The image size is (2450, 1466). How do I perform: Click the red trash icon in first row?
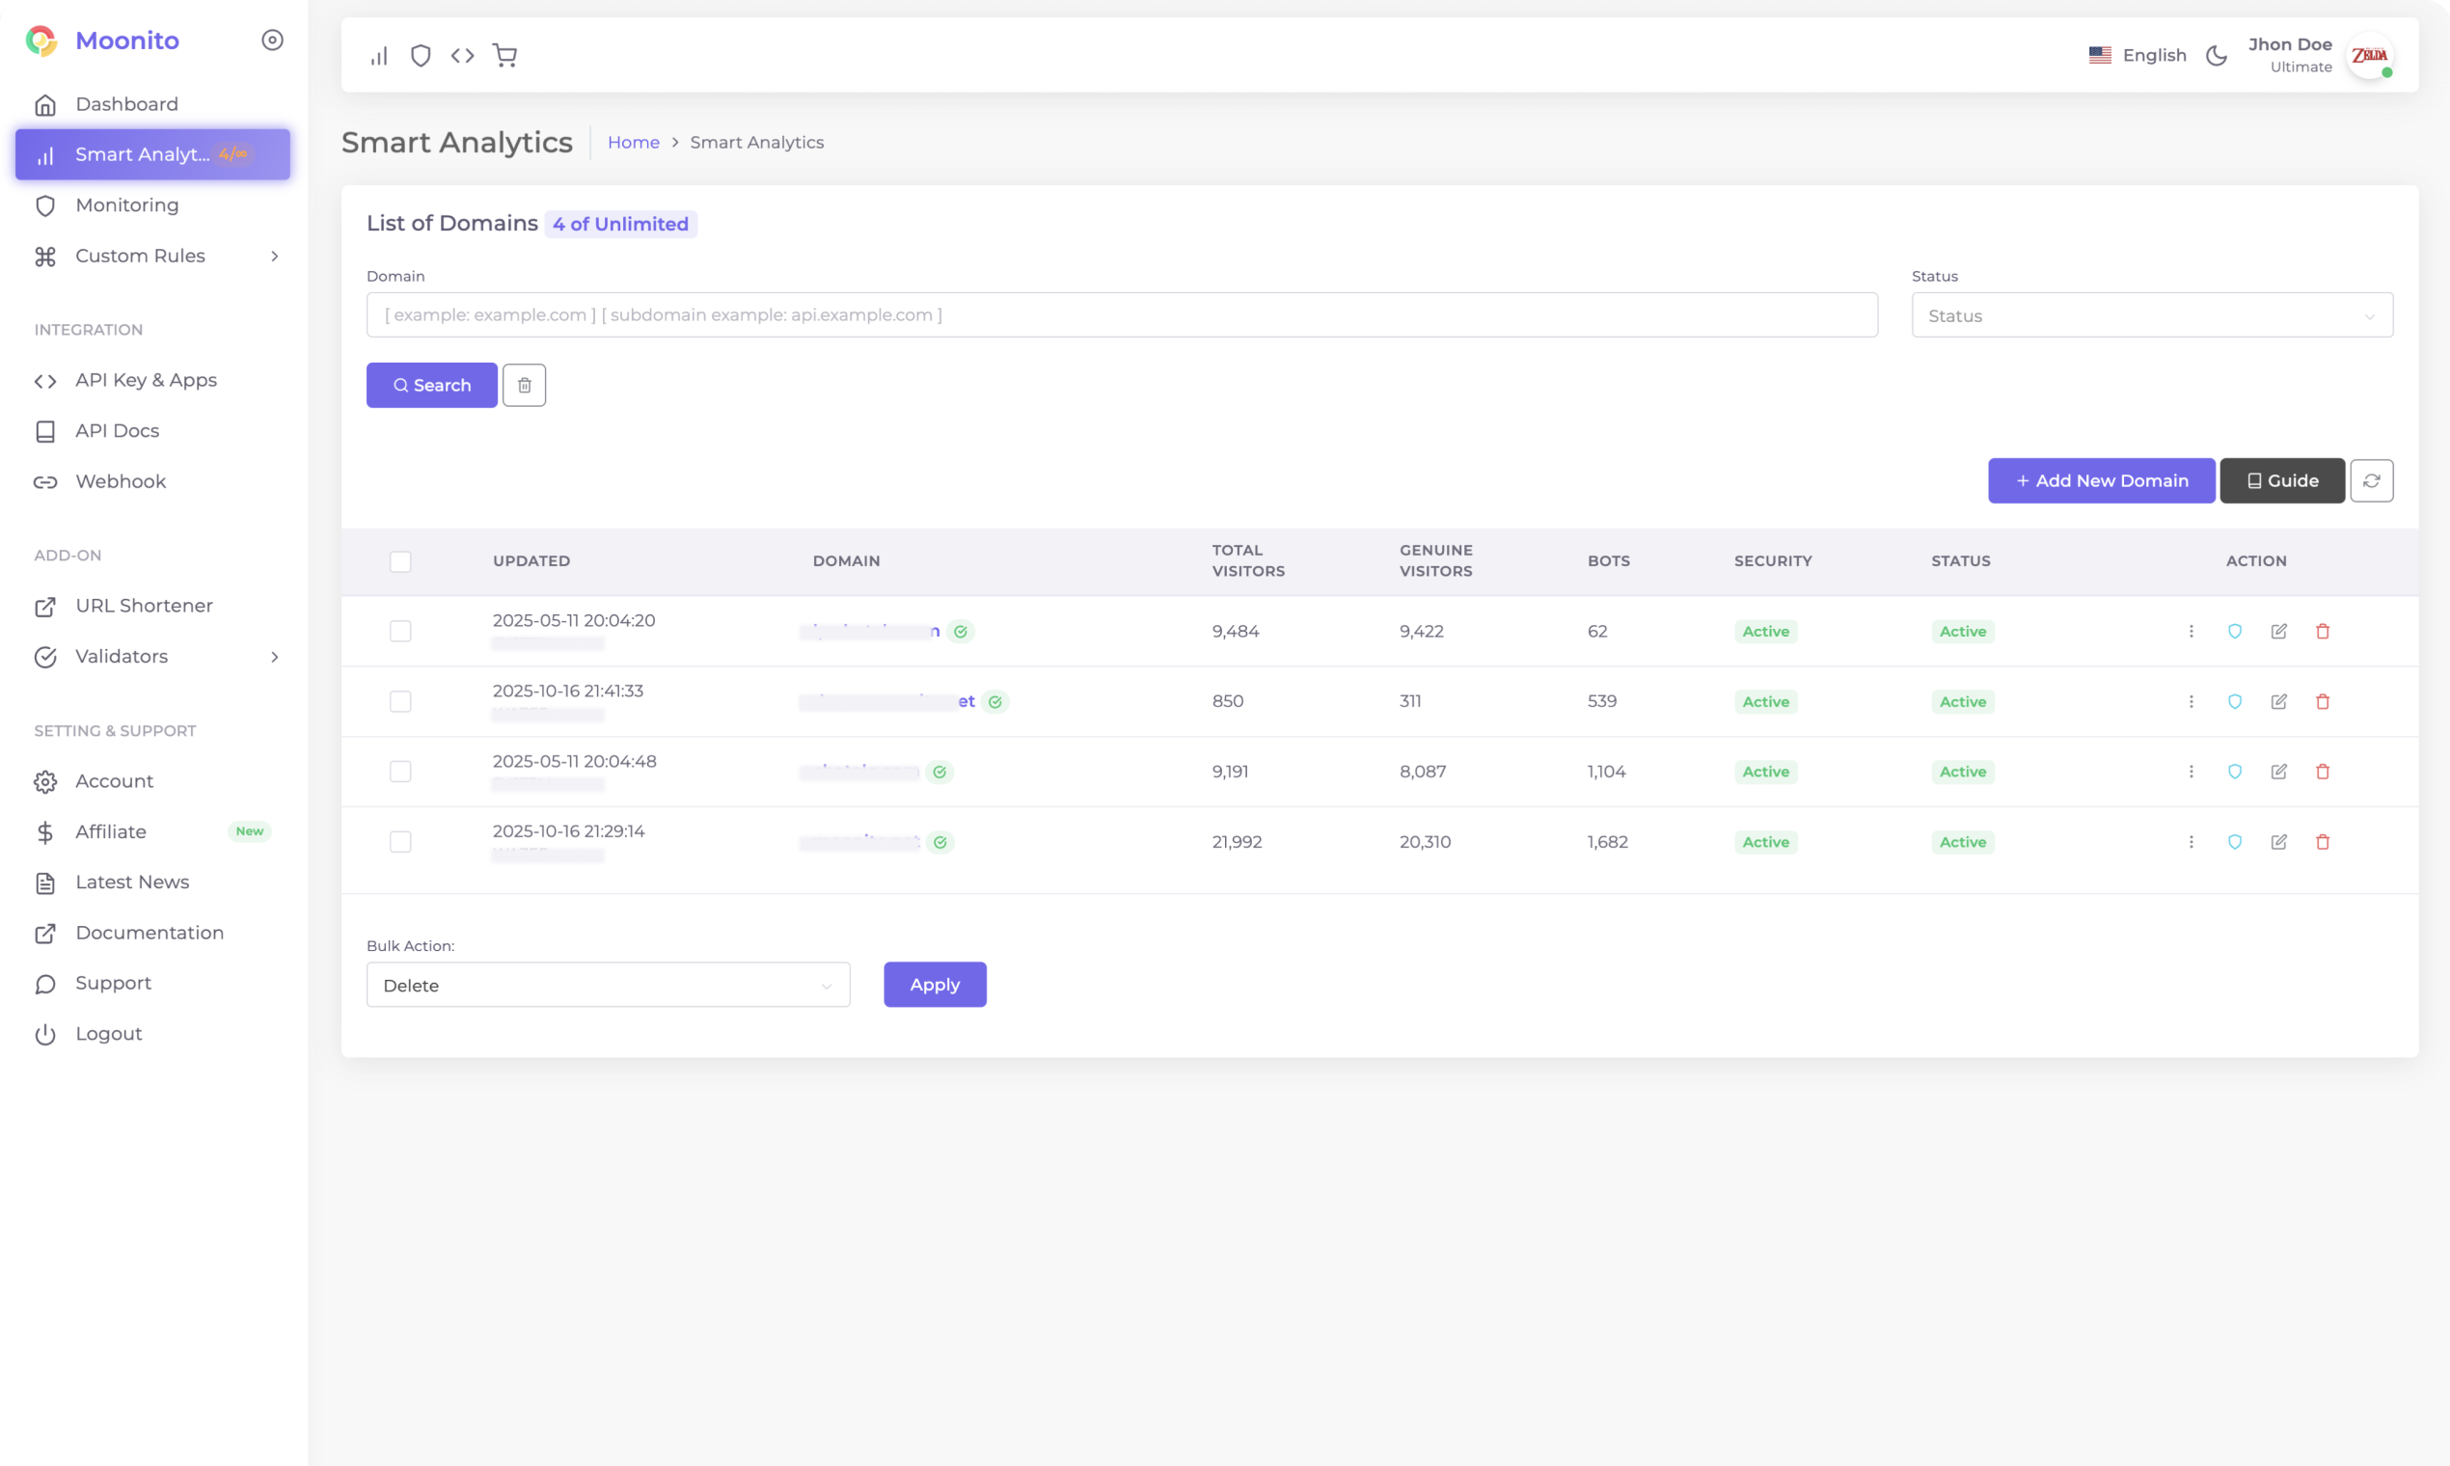coord(2323,632)
